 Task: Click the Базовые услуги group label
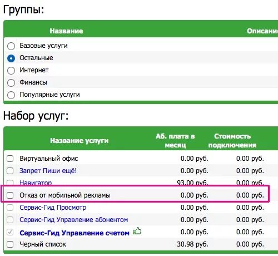coord(43,46)
